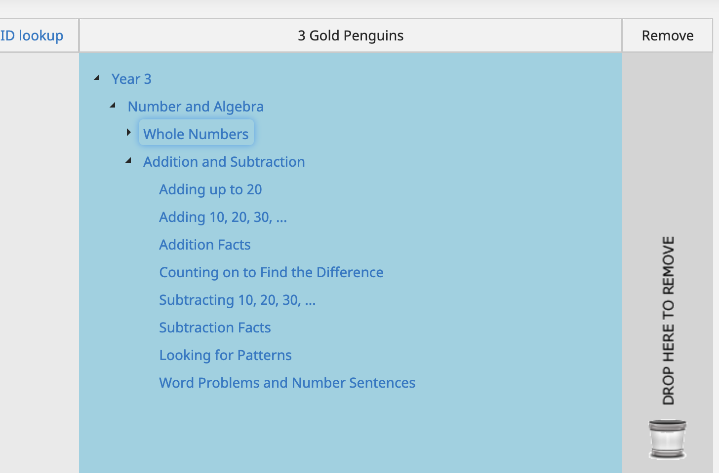Open Word Problems and Number Sentences
719x473 pixels.
pyautogui.click(x=287, y=383)
